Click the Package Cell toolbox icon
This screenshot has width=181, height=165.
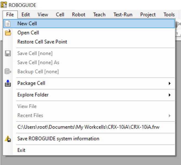pos(8,83)
